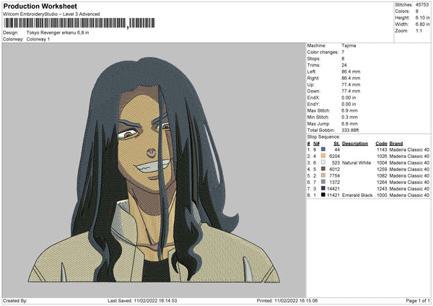Click the barcode under the worksheet title
This screenshot has height=306, width=433.
(x=79, y=23)
